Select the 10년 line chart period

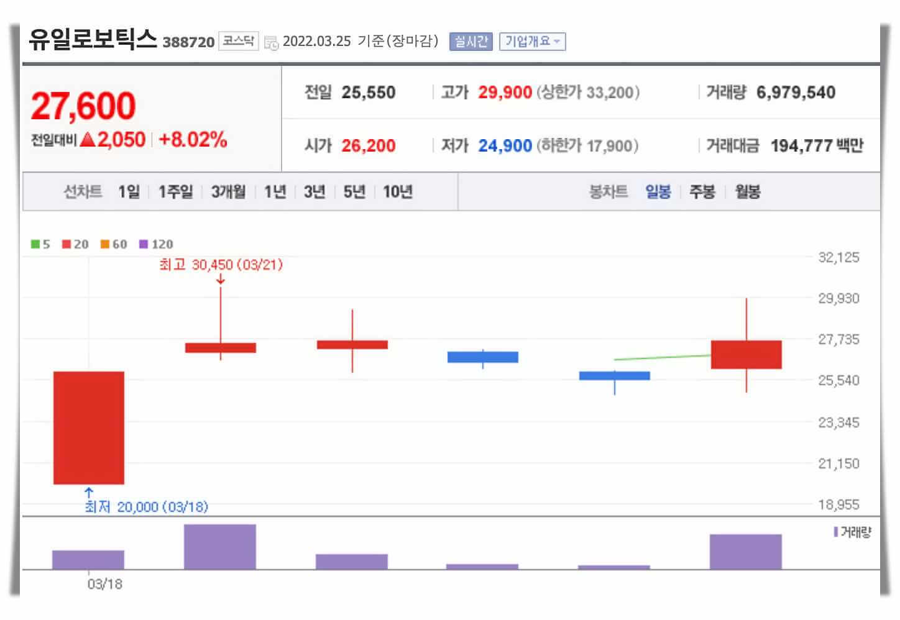click(398, 191)
